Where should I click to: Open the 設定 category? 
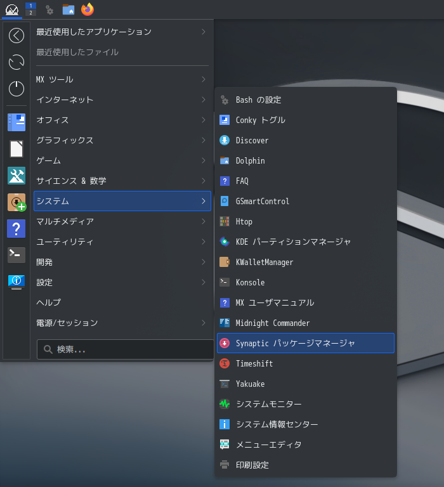pyautogui.click(x=122, y=282)
